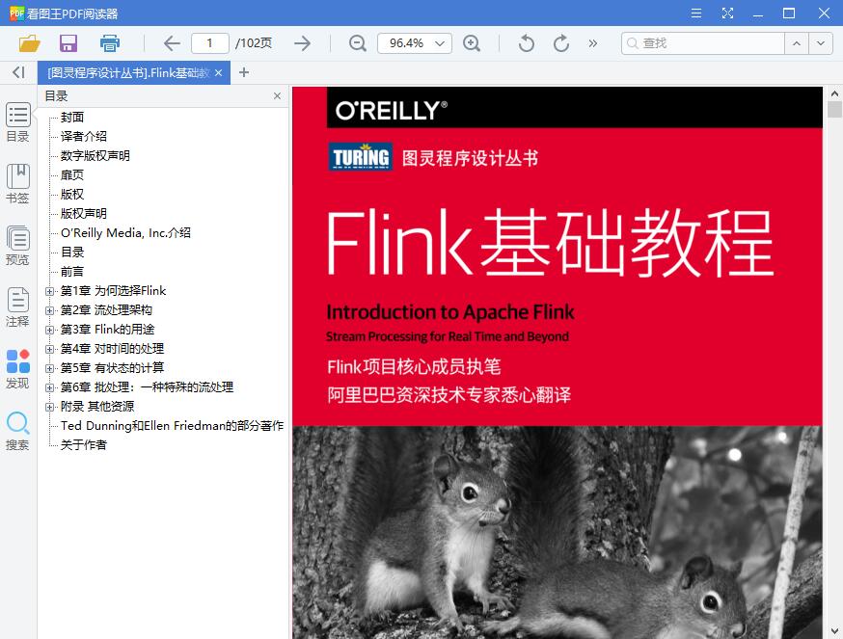Find previous search result with the up arrow
The height and width of the screenshot is (639, 843).
[x=797, y=43]
